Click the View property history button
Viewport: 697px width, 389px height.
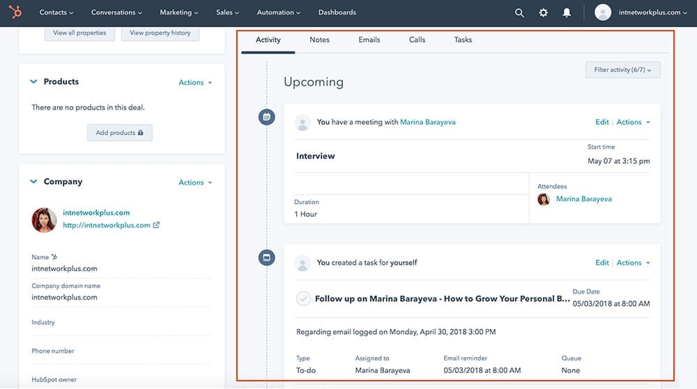(x=160, y=33)
